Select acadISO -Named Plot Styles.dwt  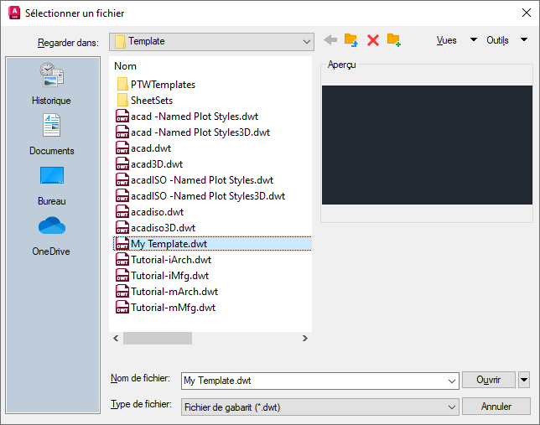[x=195, y=179]
